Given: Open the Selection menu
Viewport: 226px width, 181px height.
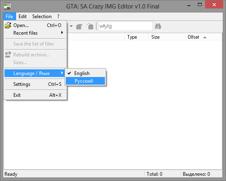Looking at the screenshot, I should coord(42,17).
